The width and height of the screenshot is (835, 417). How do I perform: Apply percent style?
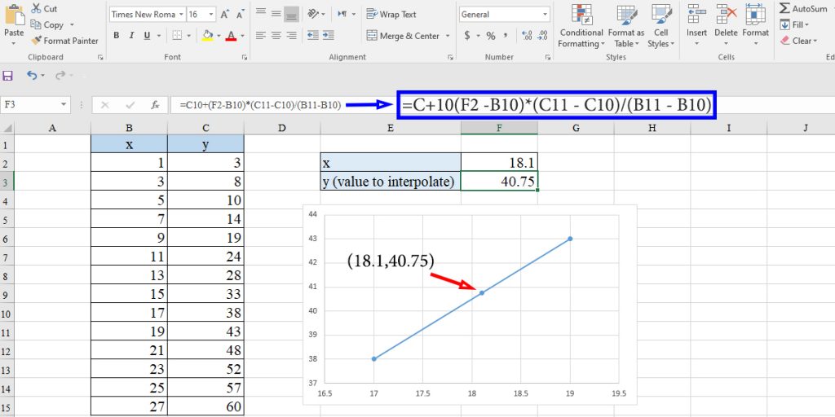(490, 36)
